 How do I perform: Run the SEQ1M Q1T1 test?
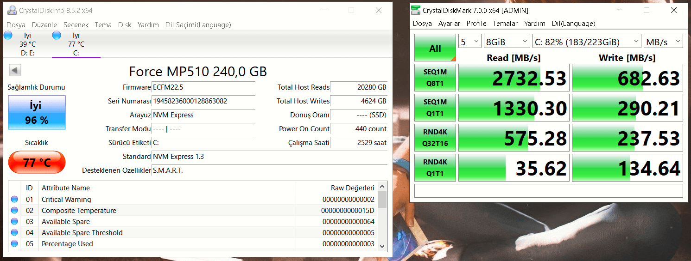click(435, 108)
